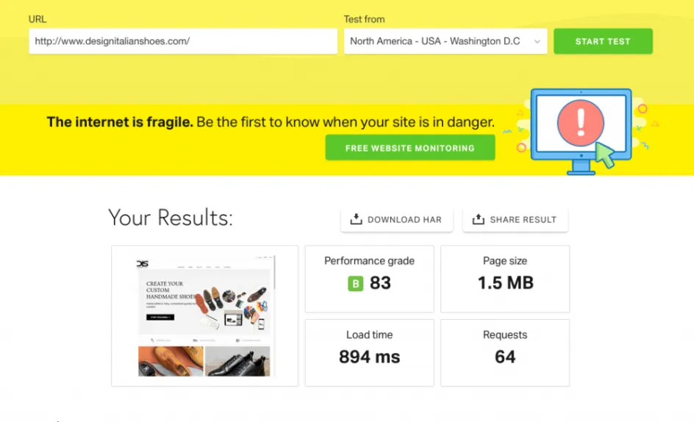This screenshot has height=422, width=694.
Task: Focus the URL input field
Action: [x=182, y=41]
